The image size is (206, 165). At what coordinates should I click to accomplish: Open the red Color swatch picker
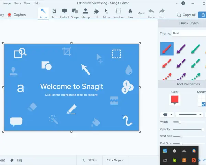(175, 100)
